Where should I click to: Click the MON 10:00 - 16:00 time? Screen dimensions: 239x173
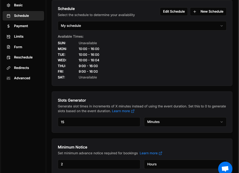[x=89, y=49]
